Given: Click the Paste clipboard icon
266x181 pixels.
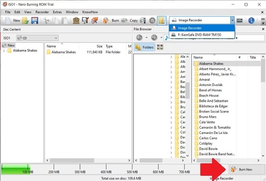Looking at the screenshot, I should (x=64, y=21).
